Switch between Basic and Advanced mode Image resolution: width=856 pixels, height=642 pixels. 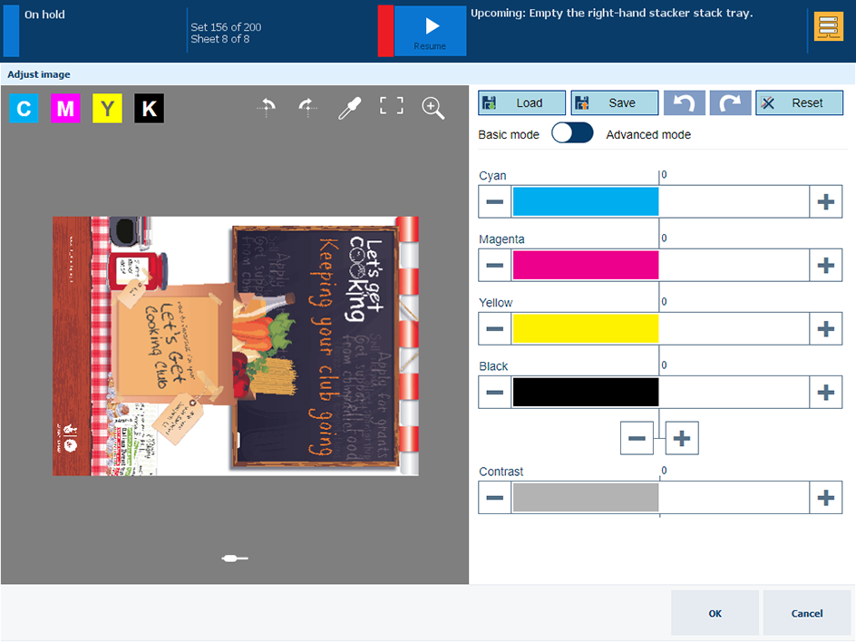click(572, 133)
